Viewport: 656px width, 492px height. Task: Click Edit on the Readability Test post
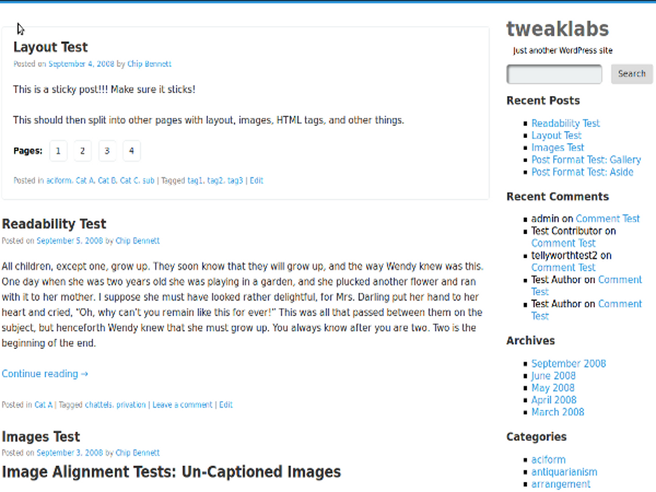tap(226, 404)
